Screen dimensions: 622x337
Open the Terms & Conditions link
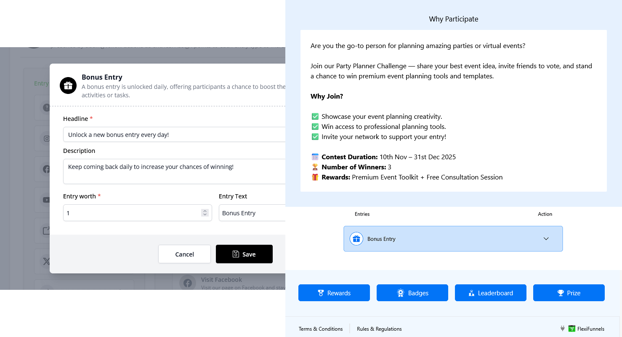[321, 329]
